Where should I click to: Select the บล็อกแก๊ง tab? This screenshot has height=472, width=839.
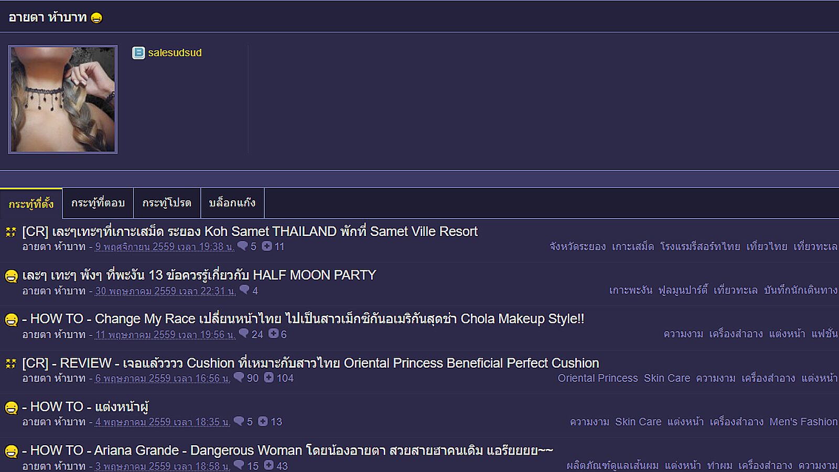point(232,203)
